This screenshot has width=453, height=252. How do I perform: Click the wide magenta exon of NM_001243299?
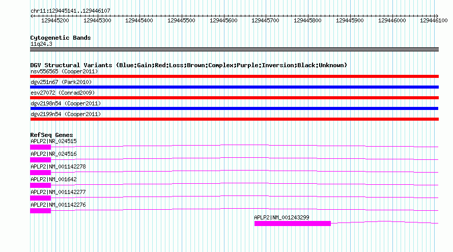(x=292, y=223)
